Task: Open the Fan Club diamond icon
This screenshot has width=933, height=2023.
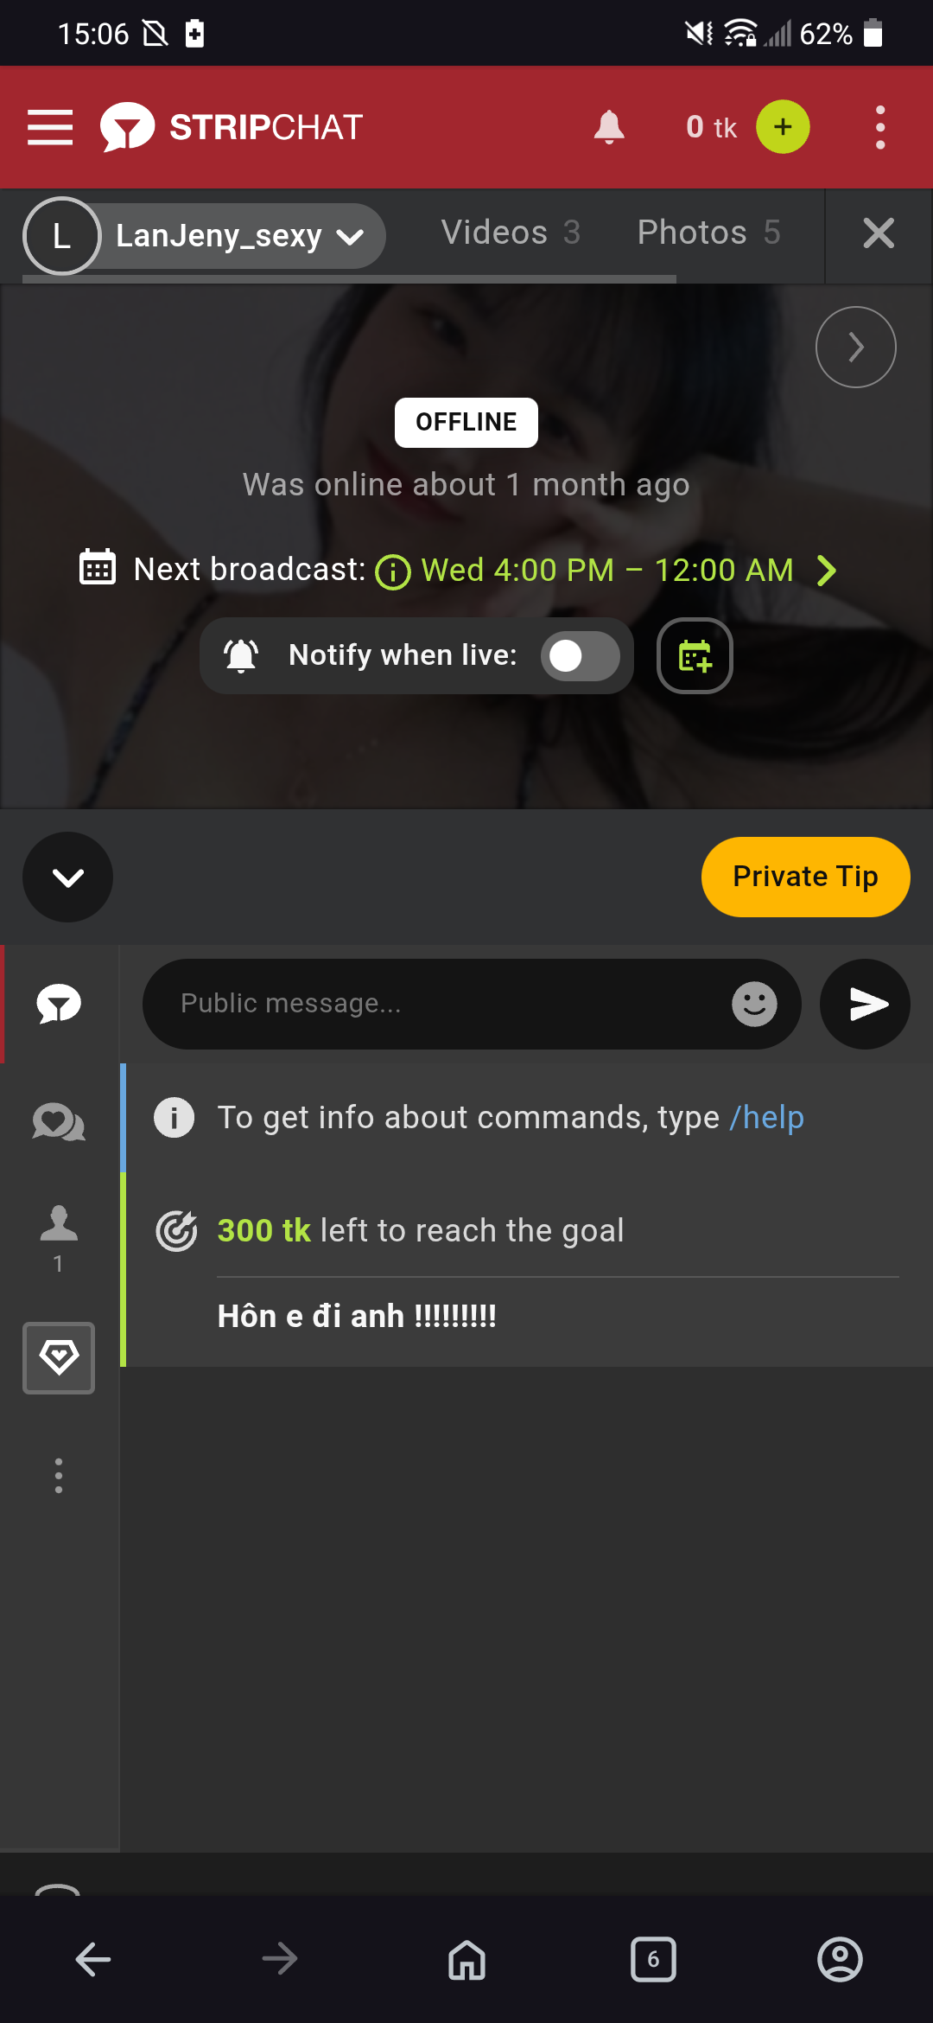Action: tap(58, 1358)
